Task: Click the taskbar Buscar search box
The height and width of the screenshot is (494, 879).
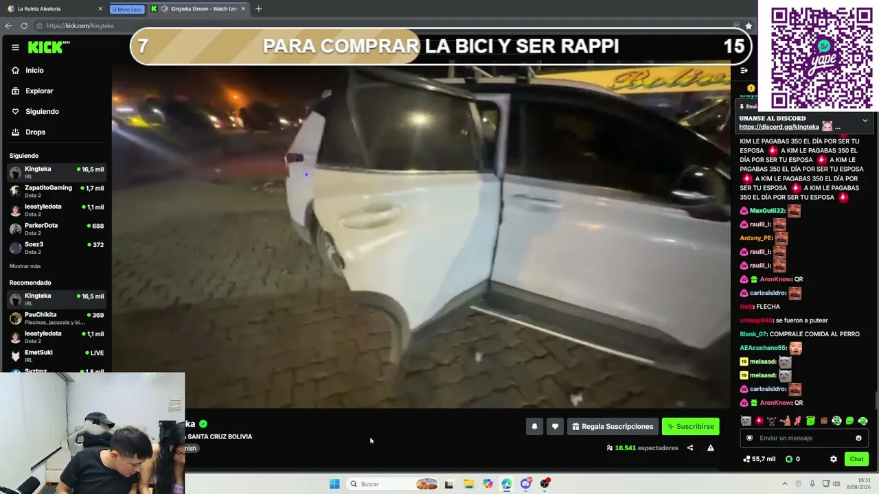Action: 393,484
